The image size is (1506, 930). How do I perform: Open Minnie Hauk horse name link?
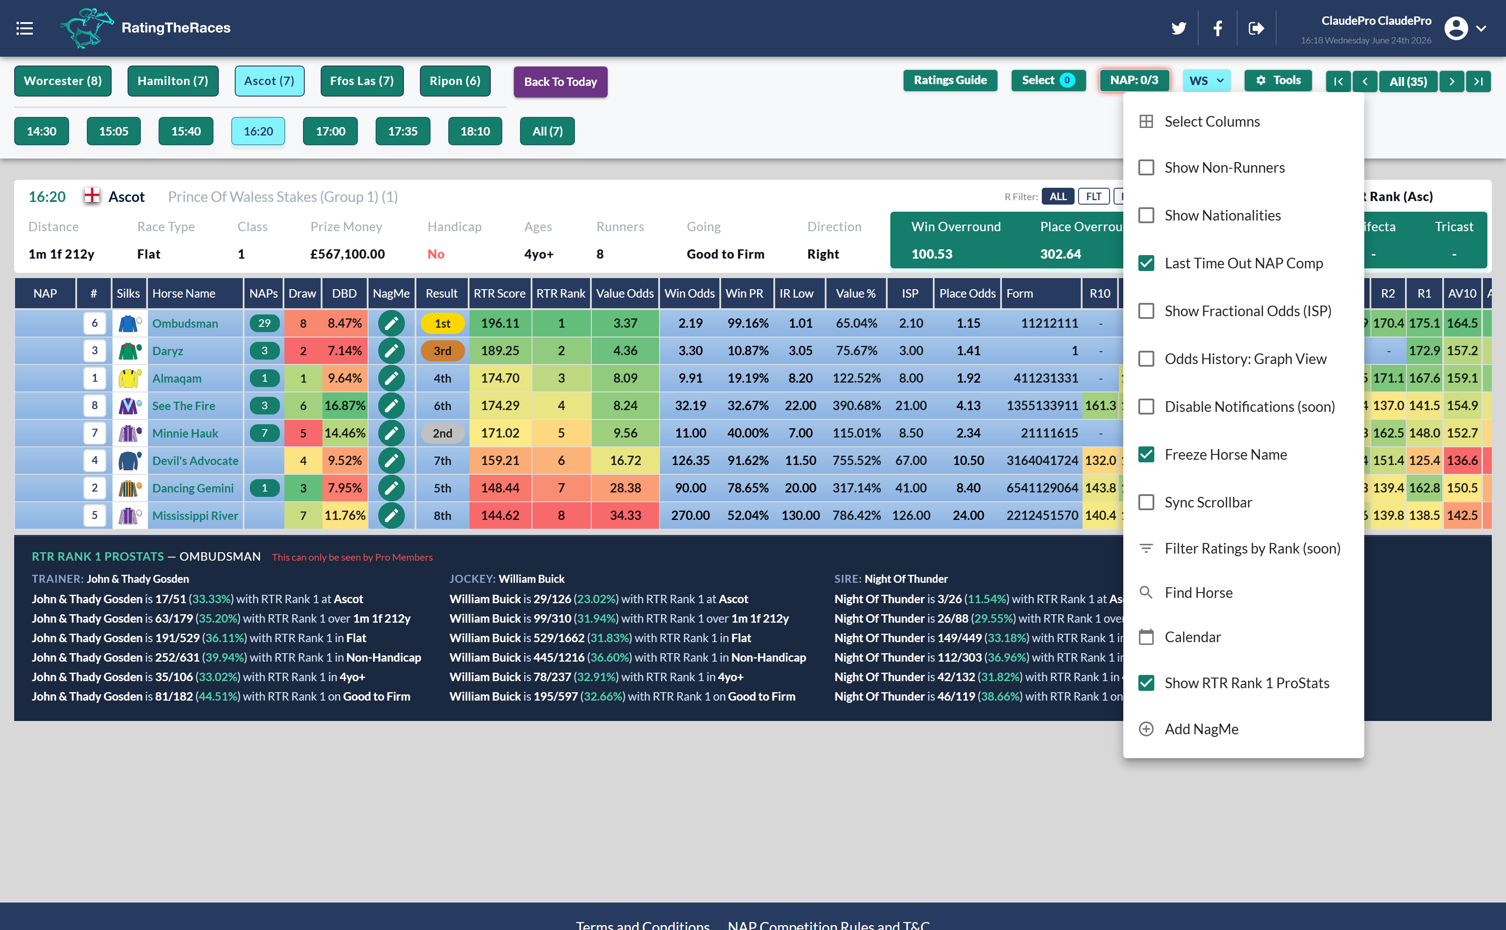[185, 433]
